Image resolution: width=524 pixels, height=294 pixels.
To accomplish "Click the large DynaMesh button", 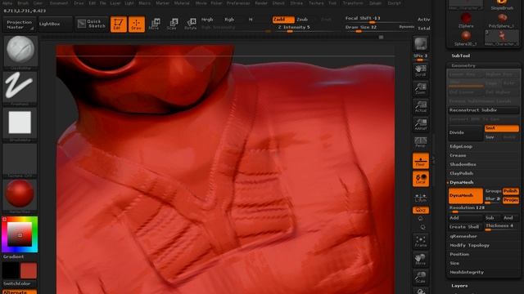I will pyautogui.click(x=466, y=195).
